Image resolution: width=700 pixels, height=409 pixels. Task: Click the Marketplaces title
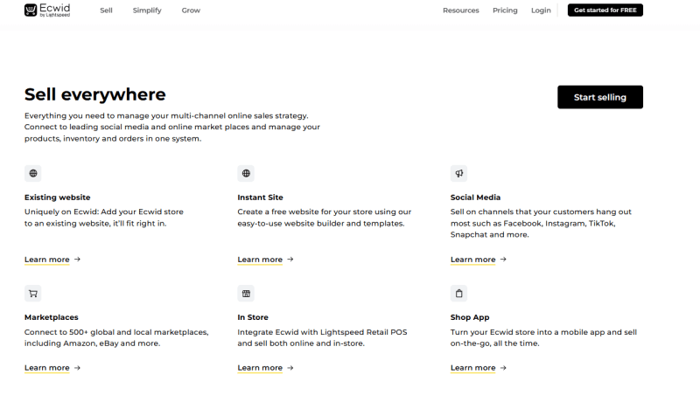click(52, 317)
